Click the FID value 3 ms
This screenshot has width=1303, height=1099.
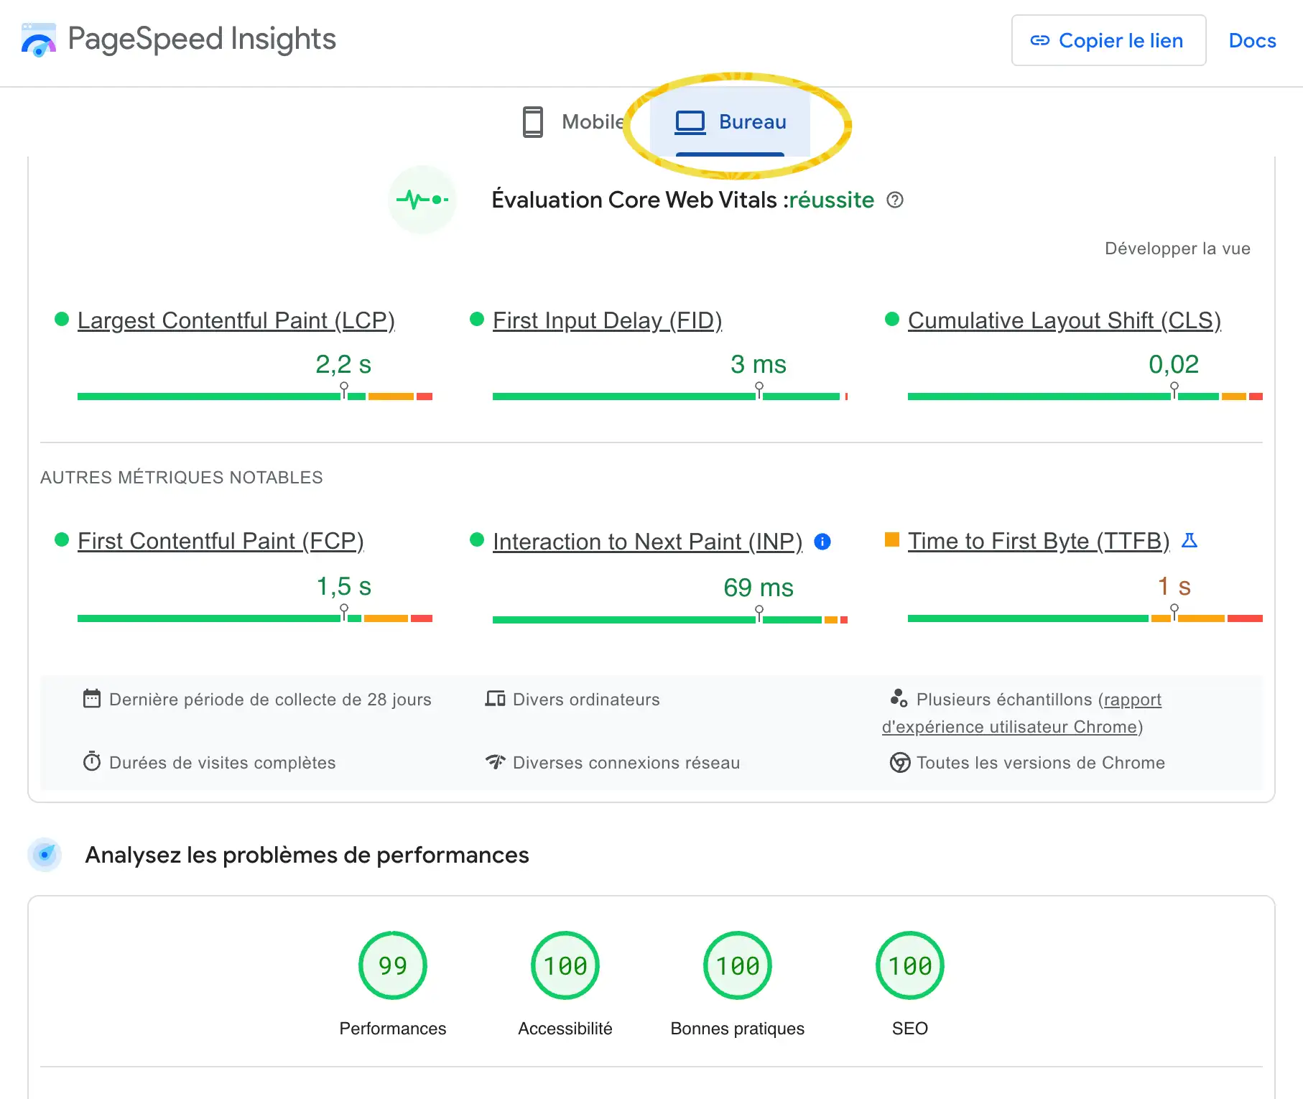click(759, 364)
